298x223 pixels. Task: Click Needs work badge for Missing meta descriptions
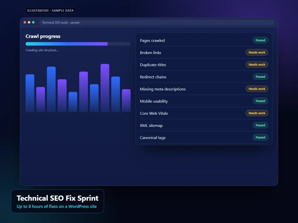click(257, 89)
